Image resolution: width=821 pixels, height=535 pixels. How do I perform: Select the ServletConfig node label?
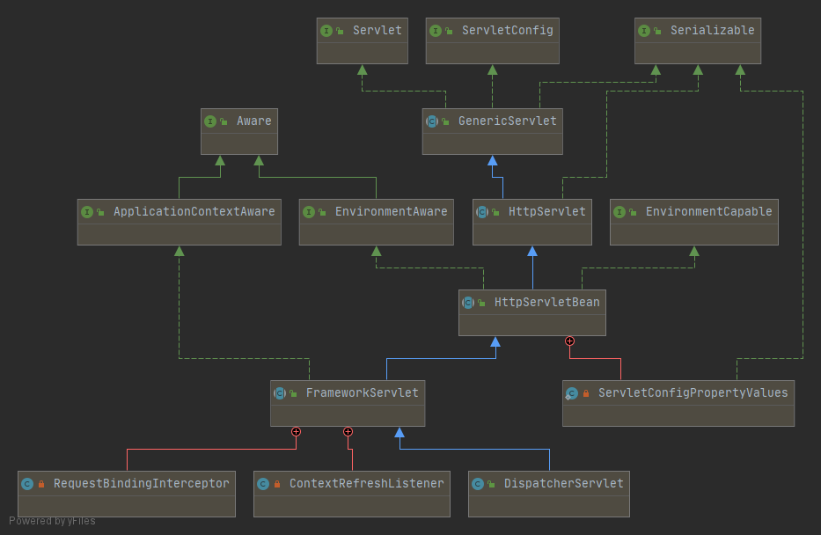507,31
